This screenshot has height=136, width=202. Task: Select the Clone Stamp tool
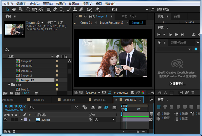coord(75,9)
